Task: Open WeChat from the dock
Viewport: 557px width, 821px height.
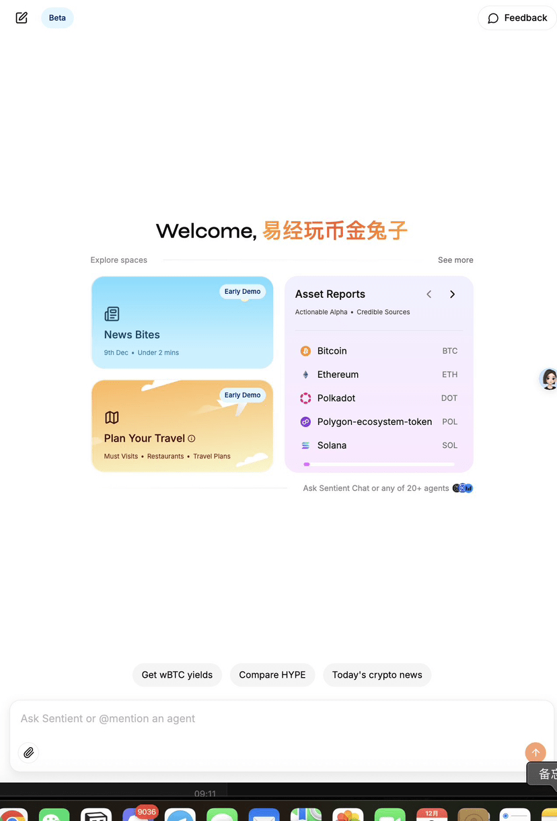Action: click(x=54, y=814)
